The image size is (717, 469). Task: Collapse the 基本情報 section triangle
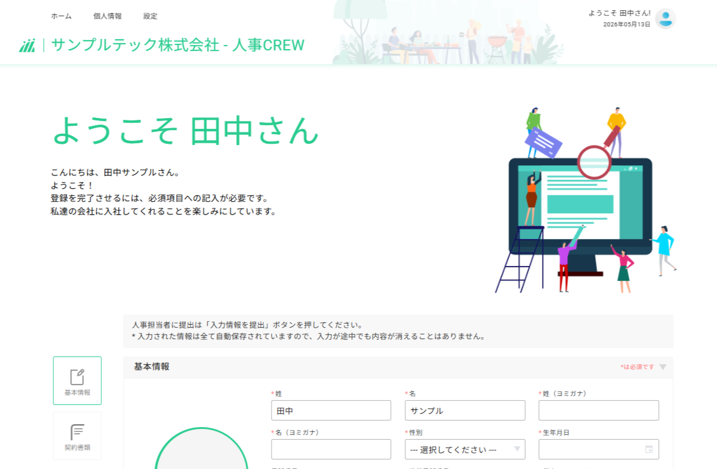(663, 367)
